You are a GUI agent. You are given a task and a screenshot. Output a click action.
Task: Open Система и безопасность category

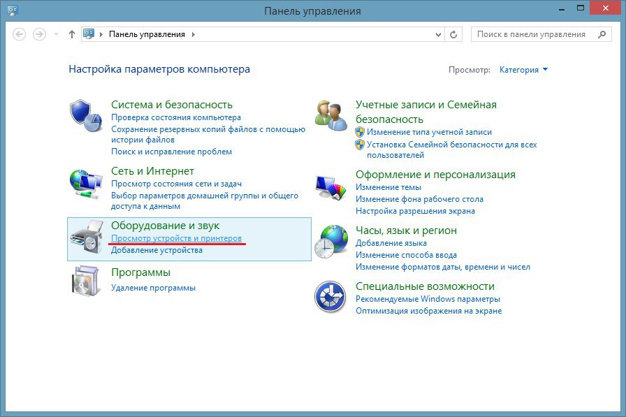click(x=172, y=105)
